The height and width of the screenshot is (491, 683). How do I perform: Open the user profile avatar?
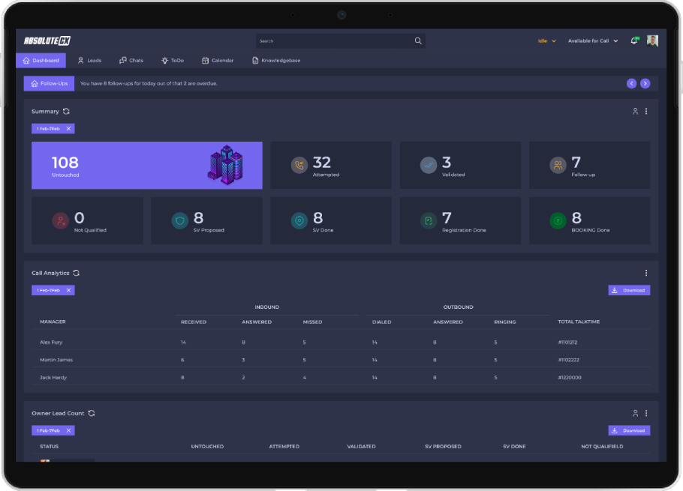[652, 41]
